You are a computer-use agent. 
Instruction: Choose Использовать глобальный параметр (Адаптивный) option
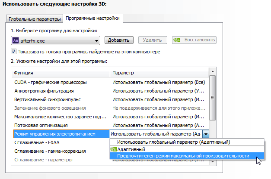[x=187, y=142]
